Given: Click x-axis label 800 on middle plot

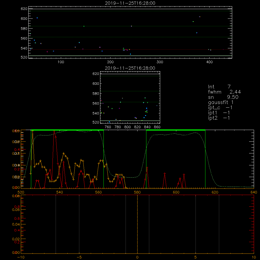Looking at the screenshot, I should click(127, 127).
